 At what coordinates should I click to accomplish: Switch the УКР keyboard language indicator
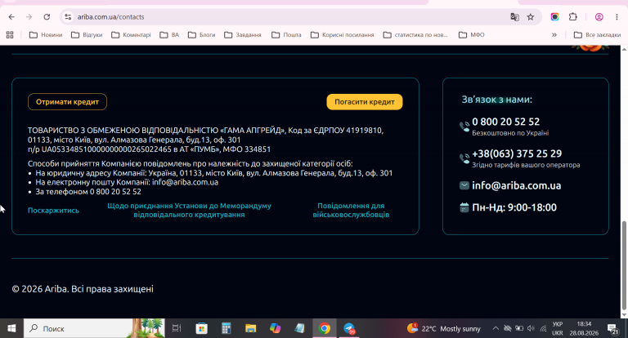558,328
